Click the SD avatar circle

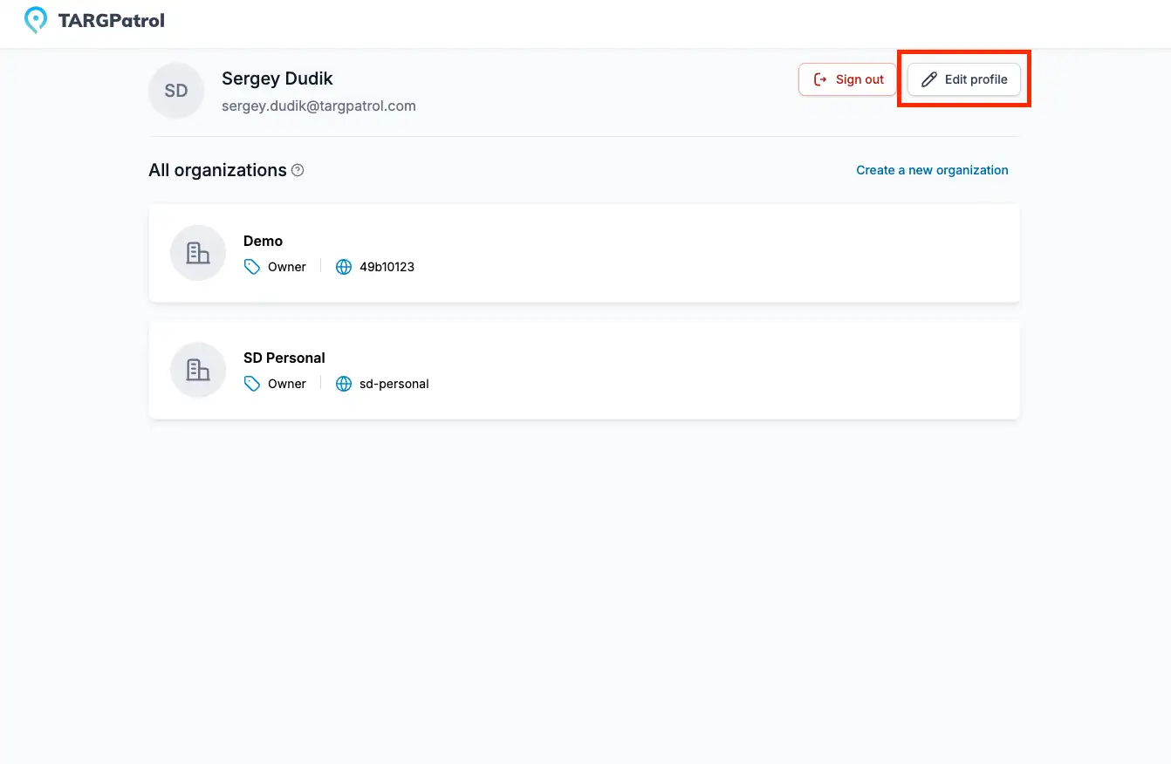(176, 91)
